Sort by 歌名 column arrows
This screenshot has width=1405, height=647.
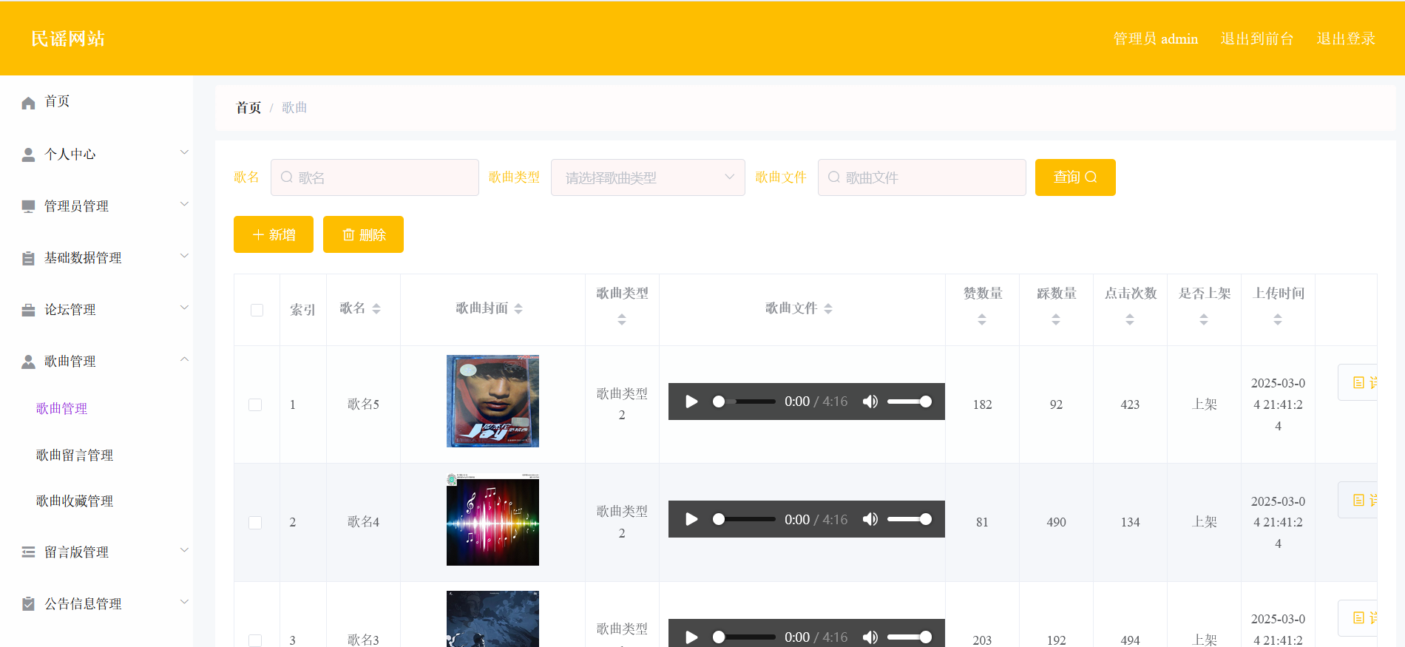[376, 309]
